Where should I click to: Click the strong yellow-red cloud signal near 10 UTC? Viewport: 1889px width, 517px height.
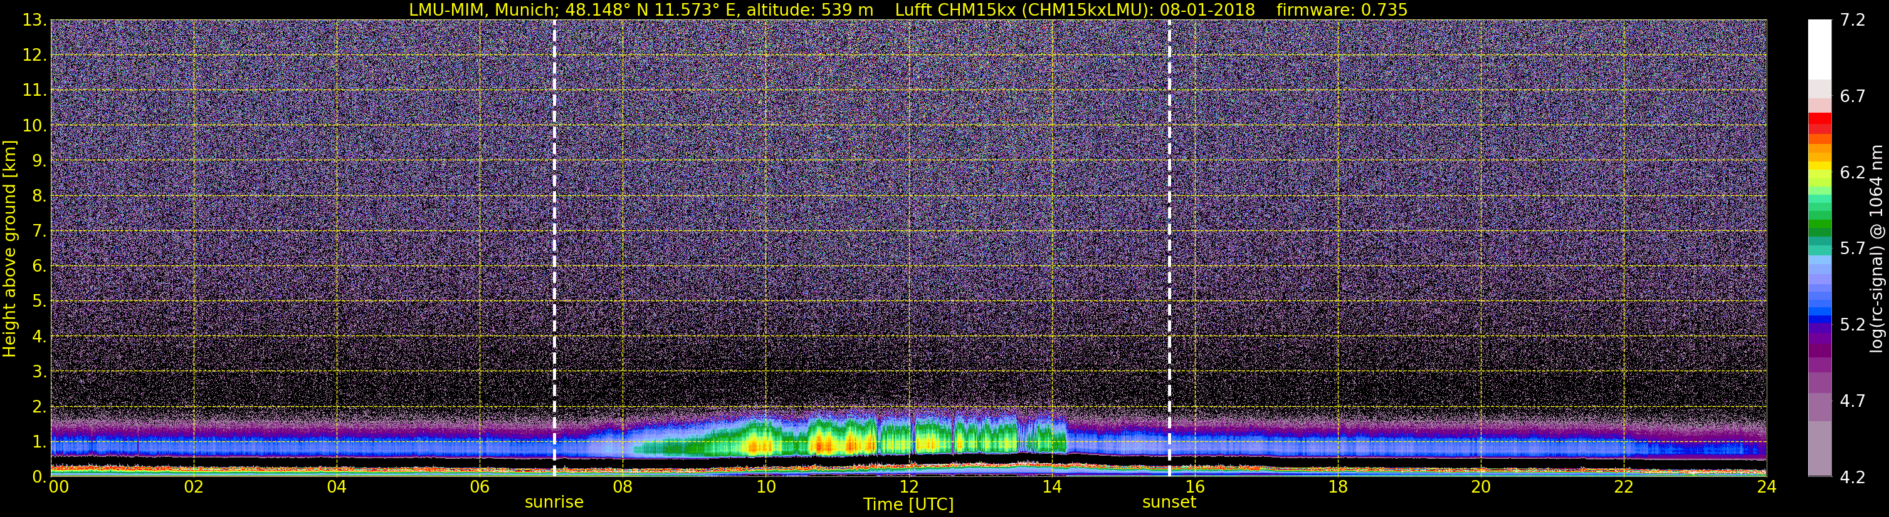[758, 444]
